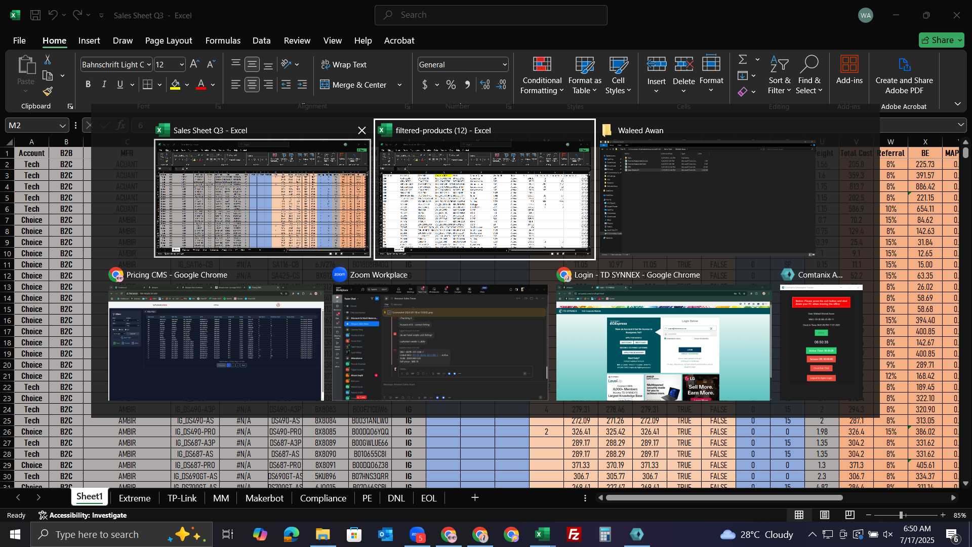Switch to the Compliance sheet tab

coord(323,498)
